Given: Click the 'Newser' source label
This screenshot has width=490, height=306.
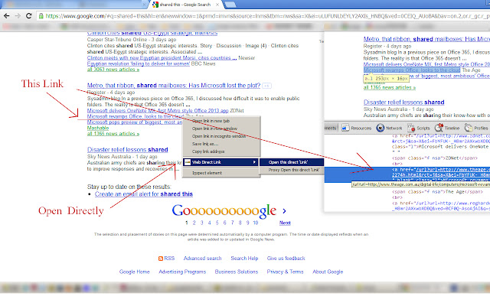Looking at the screenshot, I should pyautogui.click(x=247, y=58).
